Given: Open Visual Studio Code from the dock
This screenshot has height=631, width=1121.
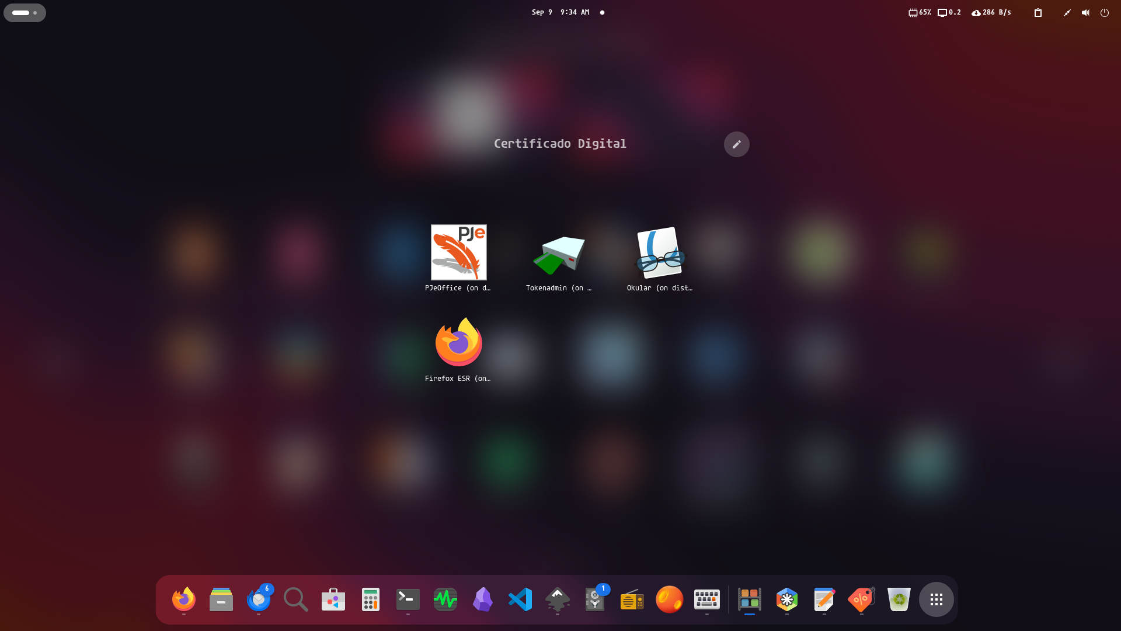Looking at the screenshot, I should pos(520,599).
